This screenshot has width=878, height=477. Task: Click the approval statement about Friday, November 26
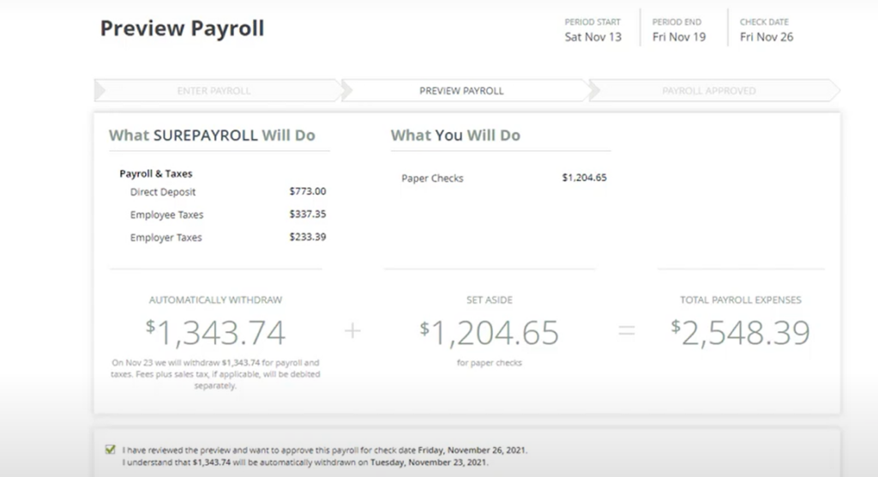click(325, 450)
